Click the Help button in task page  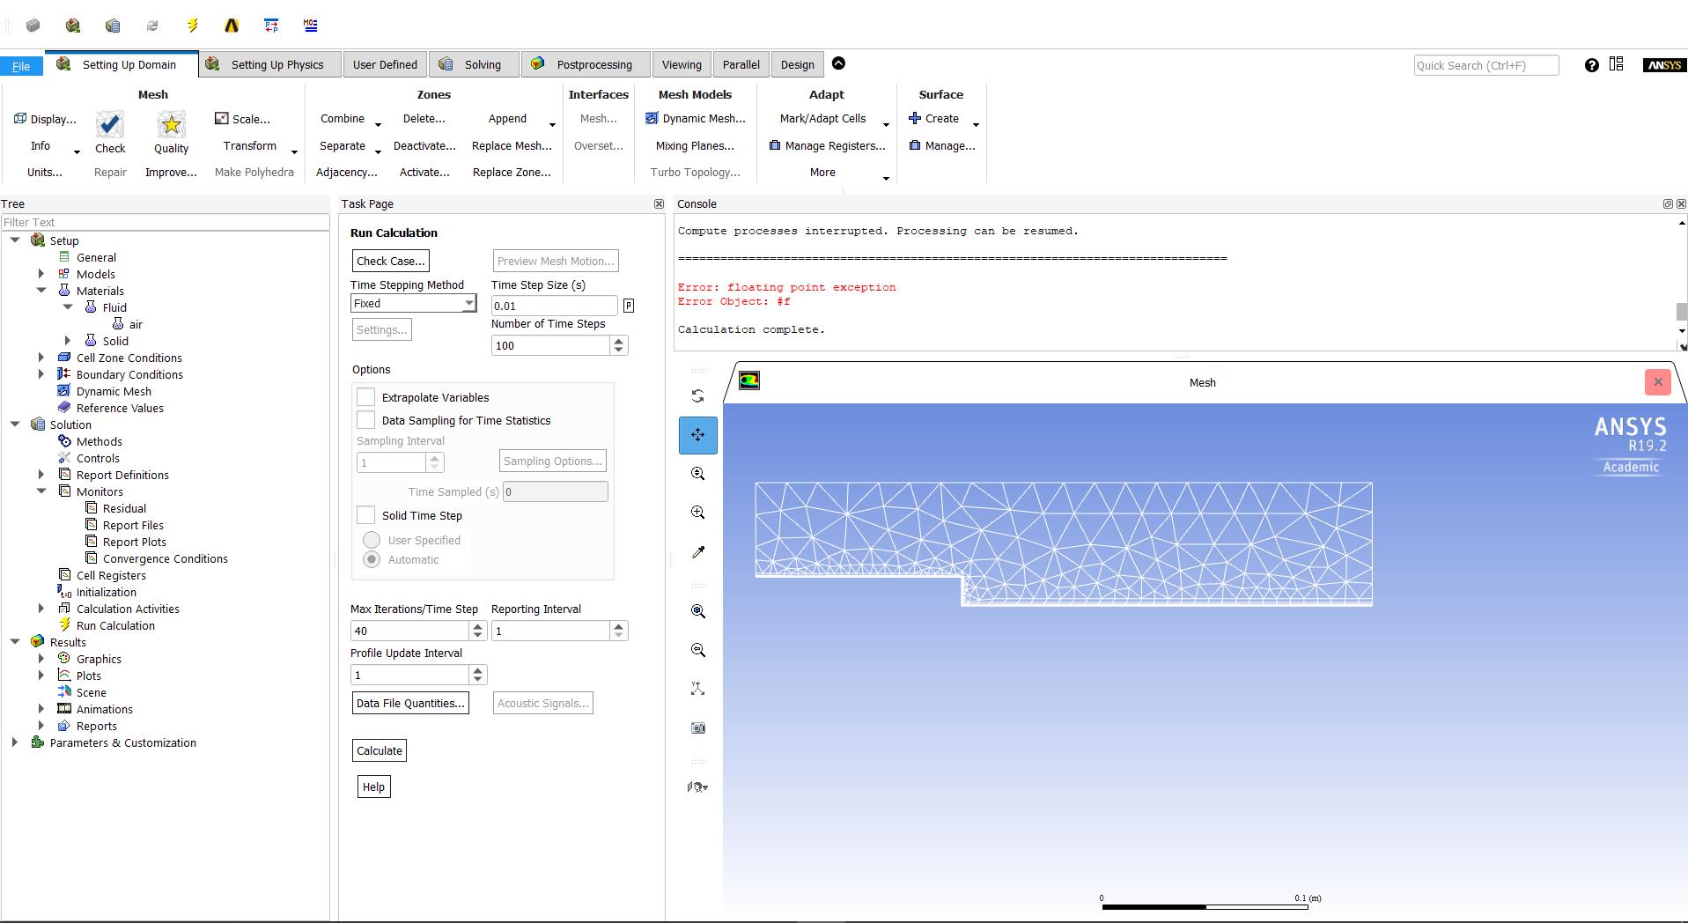click(x=373, y=786)
